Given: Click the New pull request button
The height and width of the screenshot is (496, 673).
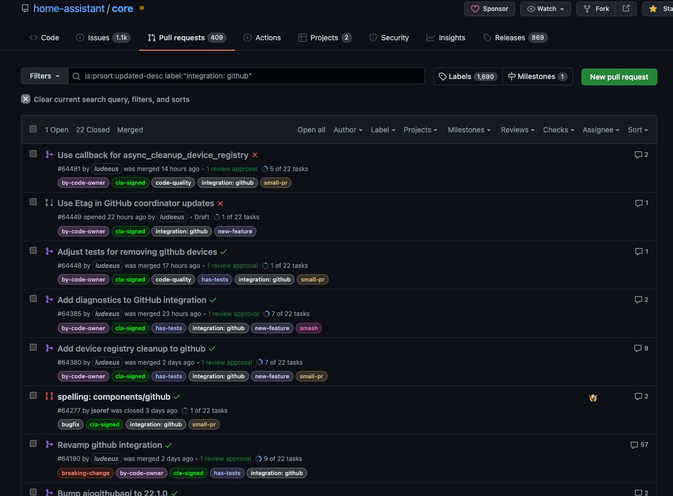Looking at the screenshot, I should point(619,76).
